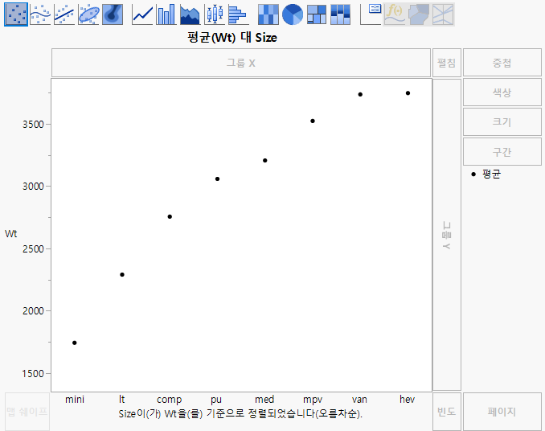Image resolution: width=545 pixels, height=431 pixels.
Task: Select the Pie chart icon
Action: pos(293,14)
